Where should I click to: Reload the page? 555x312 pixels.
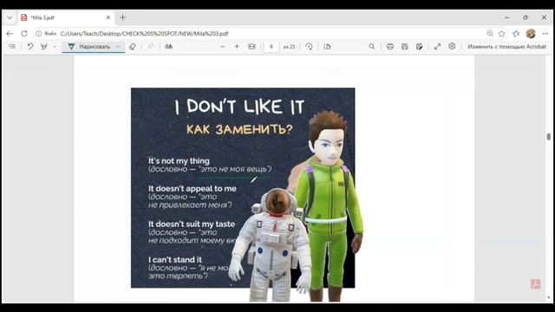point(24,34)
